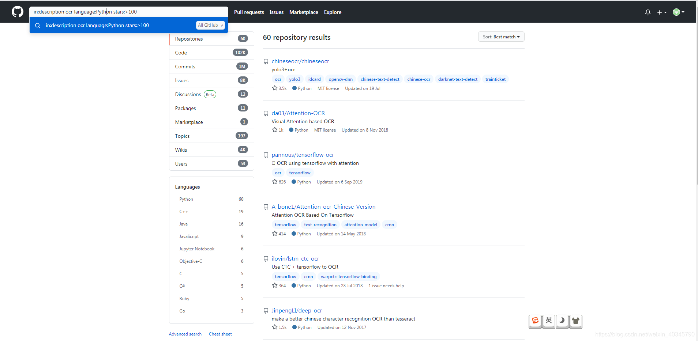Select the Code results filter
Screen dimensions: 698x341
(211, 53)
